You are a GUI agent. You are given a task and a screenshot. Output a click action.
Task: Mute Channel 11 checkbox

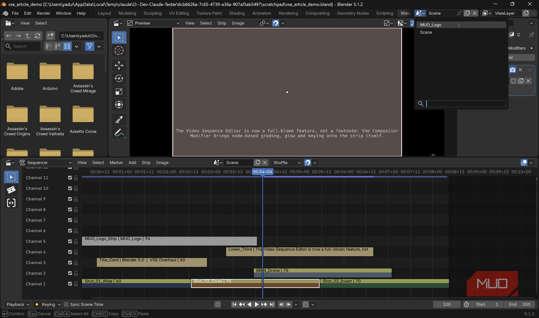tap(70, 178)
